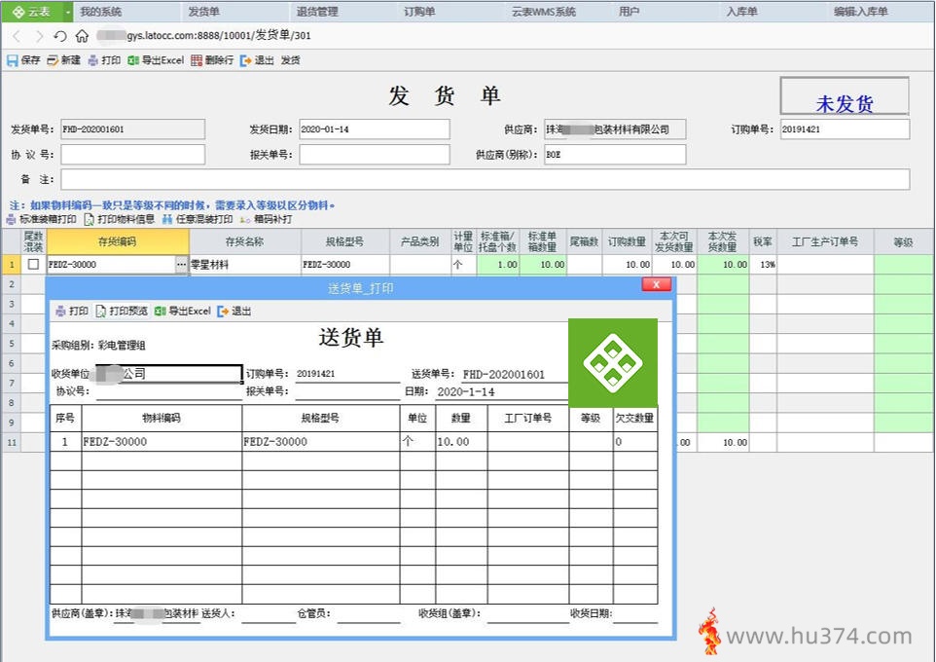936x662 pixels.
Task: Click 标准装箱打印 above the grid
Action: [41, 219]
